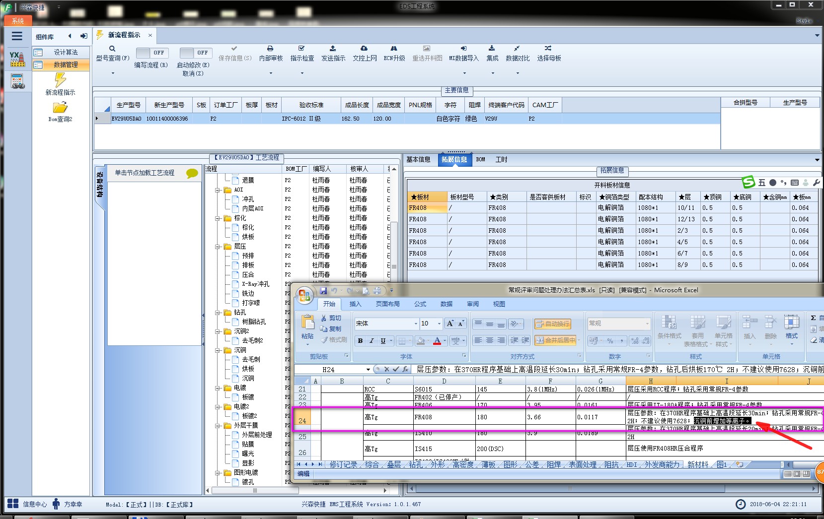Toggle bold formatting in Excel
The image size is (824, 519).
point(360,341)
